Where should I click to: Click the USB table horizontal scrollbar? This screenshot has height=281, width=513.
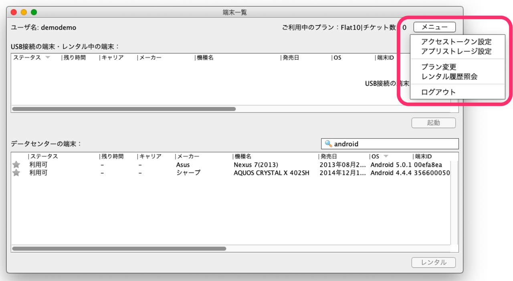124,109
